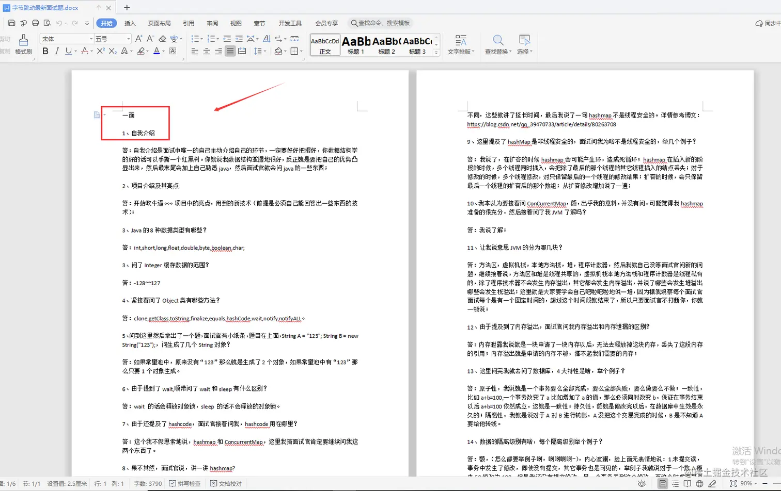Align text left

195,51
